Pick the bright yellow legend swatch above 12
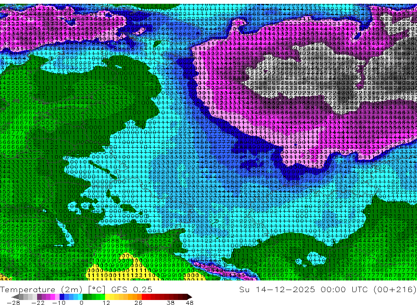The image size is (417, 305). click(x=108, y=297)
